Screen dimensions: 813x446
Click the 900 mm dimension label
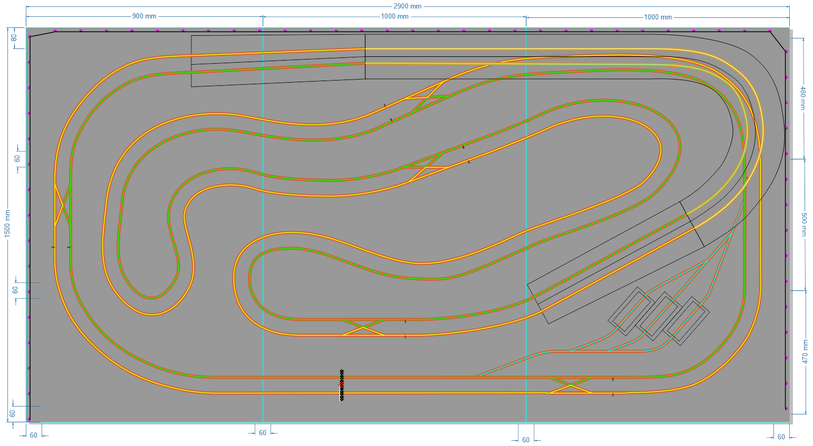(x=144, y=16)
